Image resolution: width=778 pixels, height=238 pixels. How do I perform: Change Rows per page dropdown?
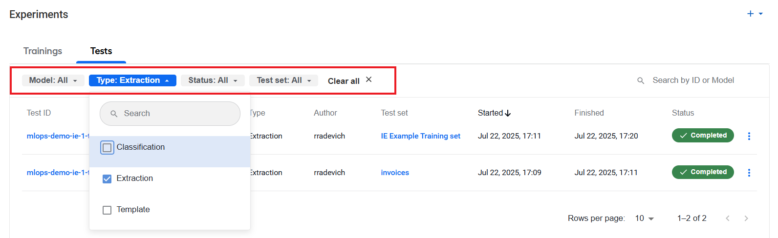pyautogui.click(x=644, y=218)
